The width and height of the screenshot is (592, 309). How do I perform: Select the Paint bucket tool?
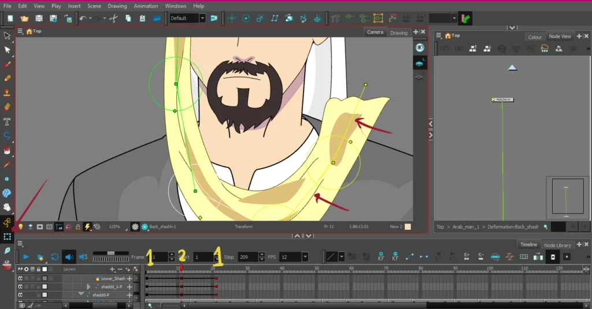point(7,150)
